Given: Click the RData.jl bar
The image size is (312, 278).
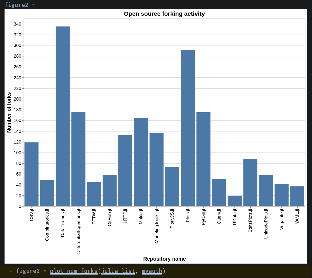Looking at the screenshot, I should 235,201.
